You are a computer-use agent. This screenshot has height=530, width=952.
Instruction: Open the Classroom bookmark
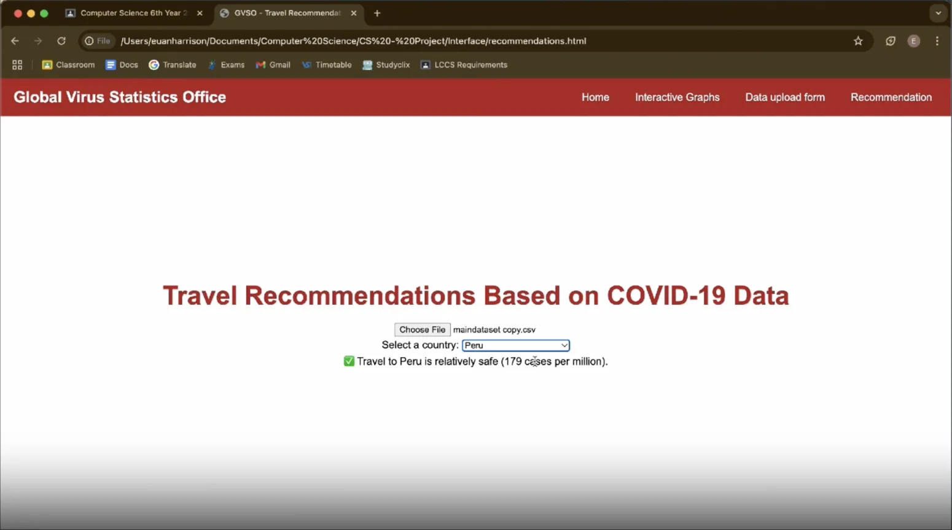pyautogui.click(x=68, y=65)
